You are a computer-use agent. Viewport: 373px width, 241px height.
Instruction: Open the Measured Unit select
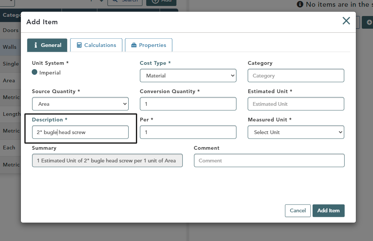(296, 132)
